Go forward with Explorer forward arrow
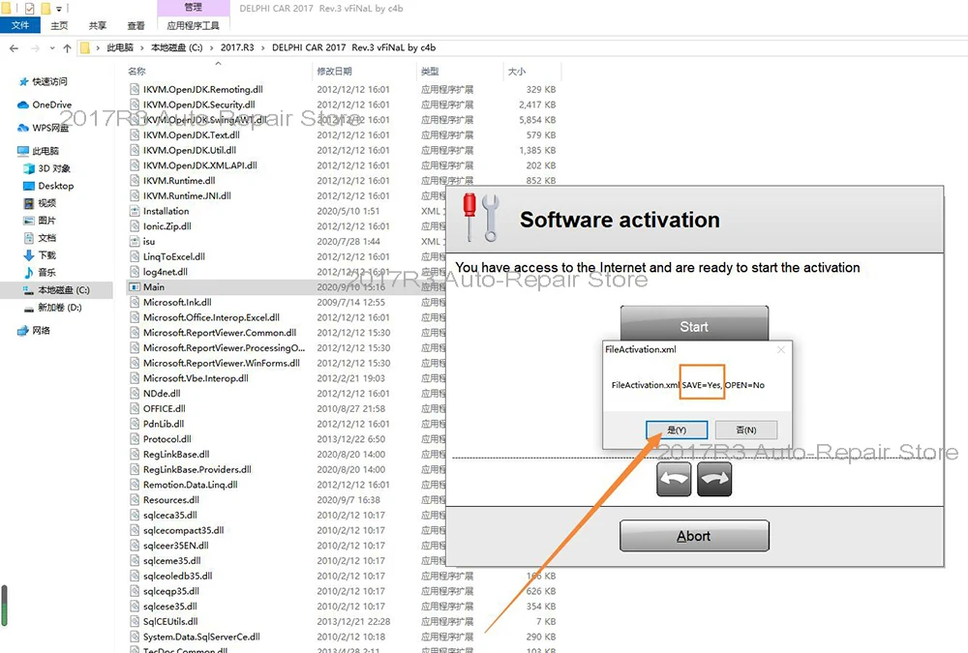Viewport: 968px width, 653px height. point(35,48)
